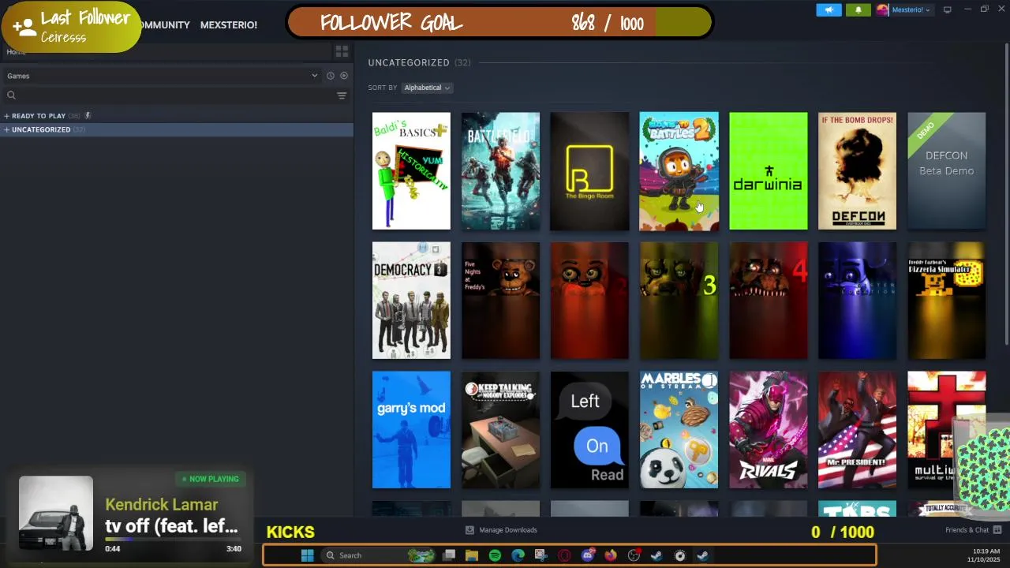Open Friends & Chat
The height and width of the screenshot is (568, 1010).
967,530
